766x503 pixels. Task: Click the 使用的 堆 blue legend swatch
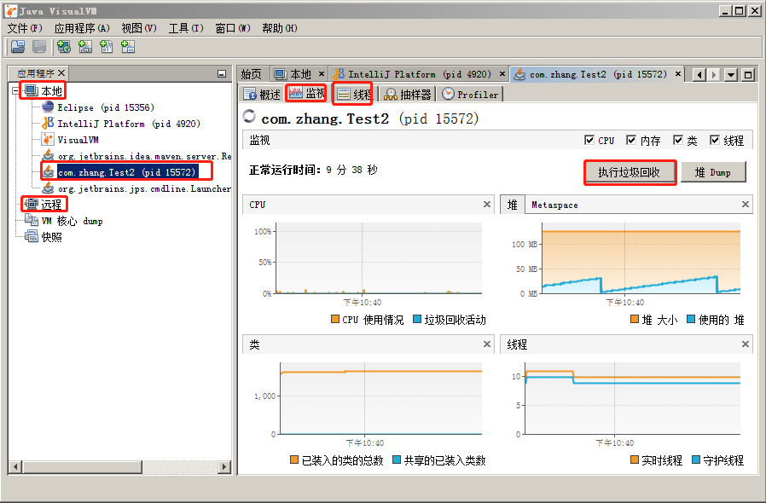point(691,319)
